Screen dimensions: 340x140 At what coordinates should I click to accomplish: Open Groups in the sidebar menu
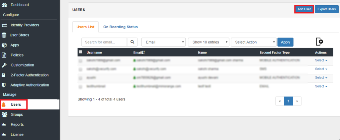click(x=17, y=114)
